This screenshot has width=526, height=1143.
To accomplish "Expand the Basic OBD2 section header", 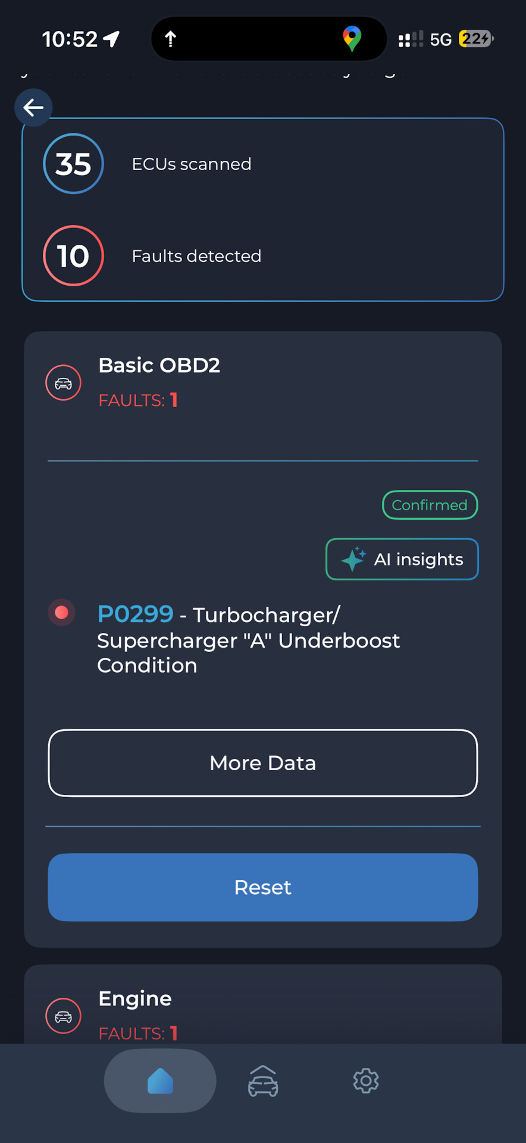I will coord(159,366).
